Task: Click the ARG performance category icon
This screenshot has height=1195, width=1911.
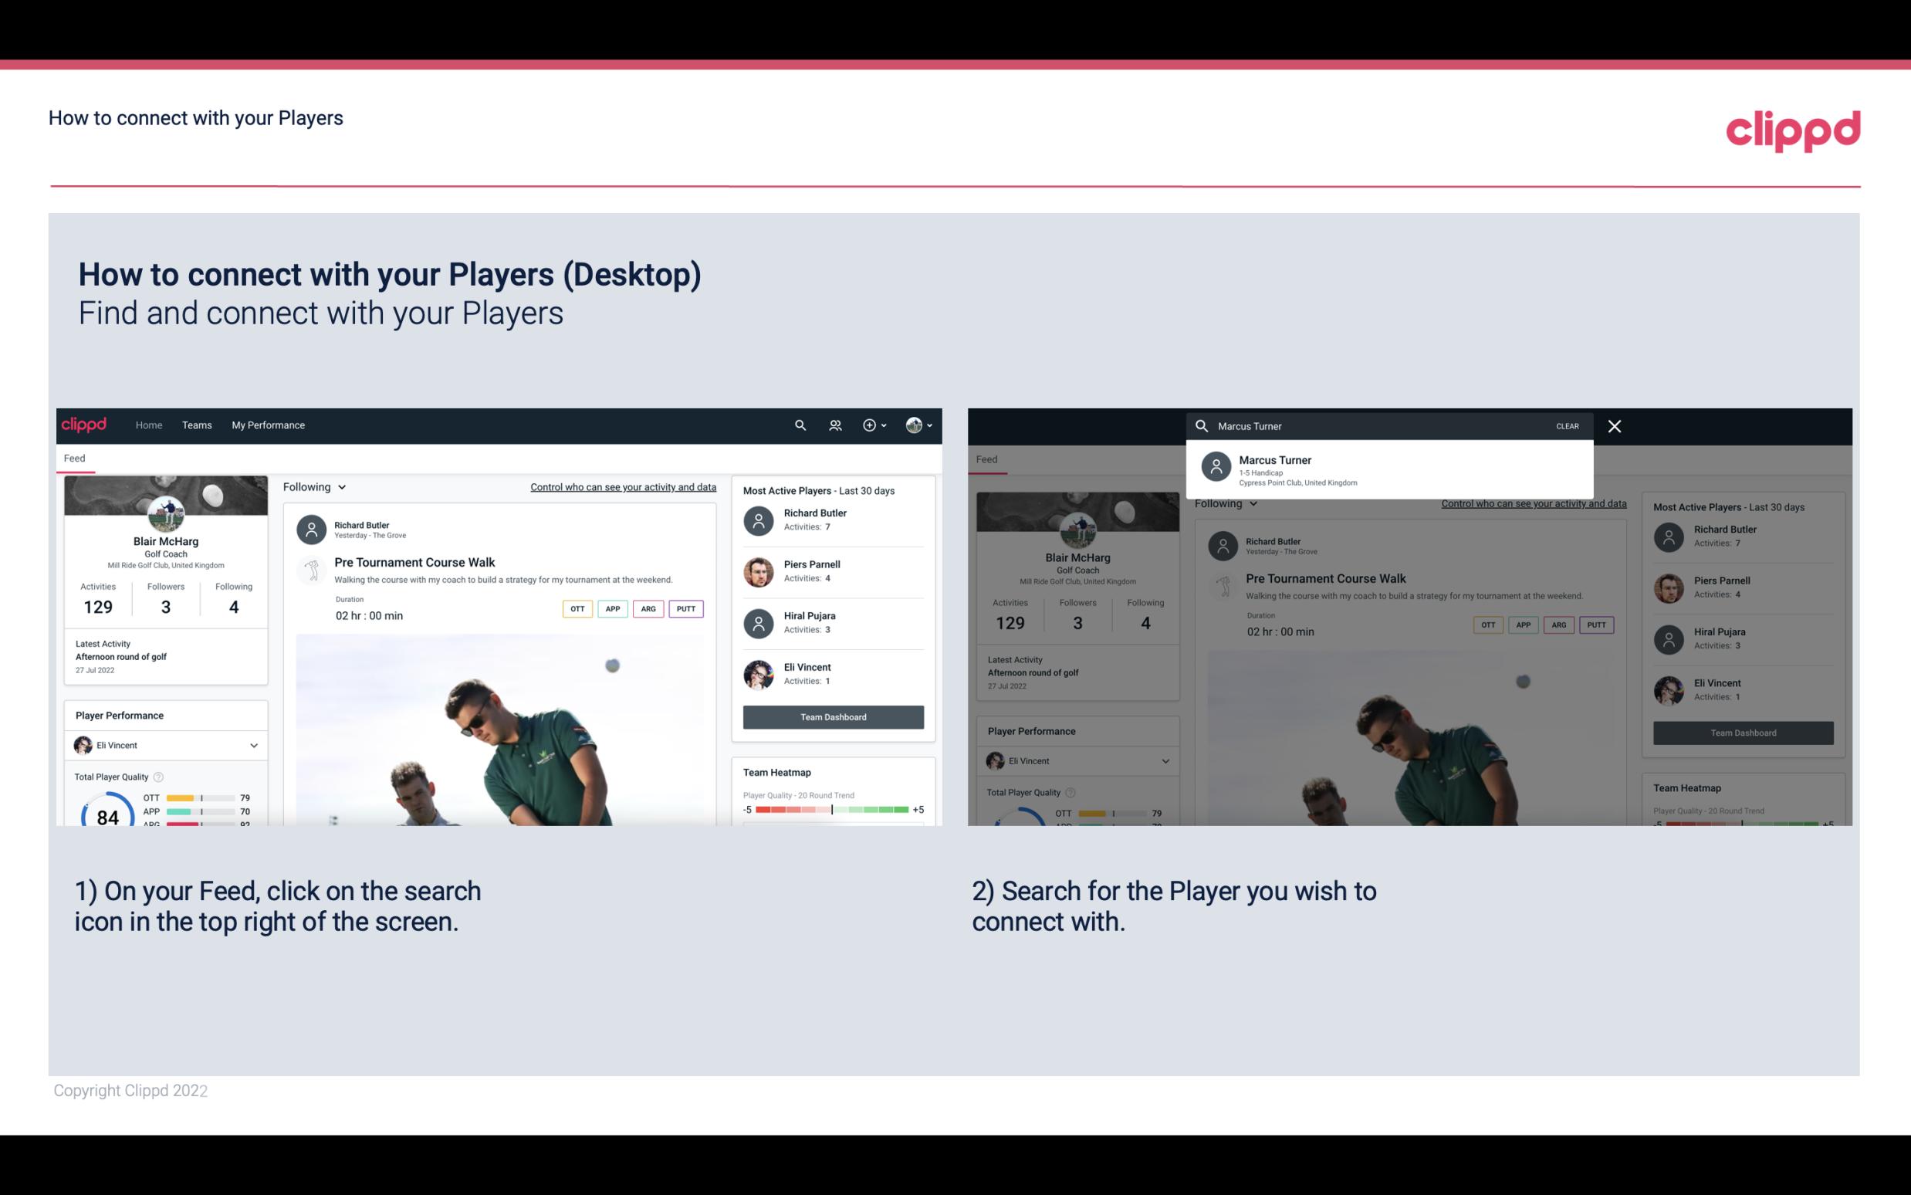Action: 647,607
